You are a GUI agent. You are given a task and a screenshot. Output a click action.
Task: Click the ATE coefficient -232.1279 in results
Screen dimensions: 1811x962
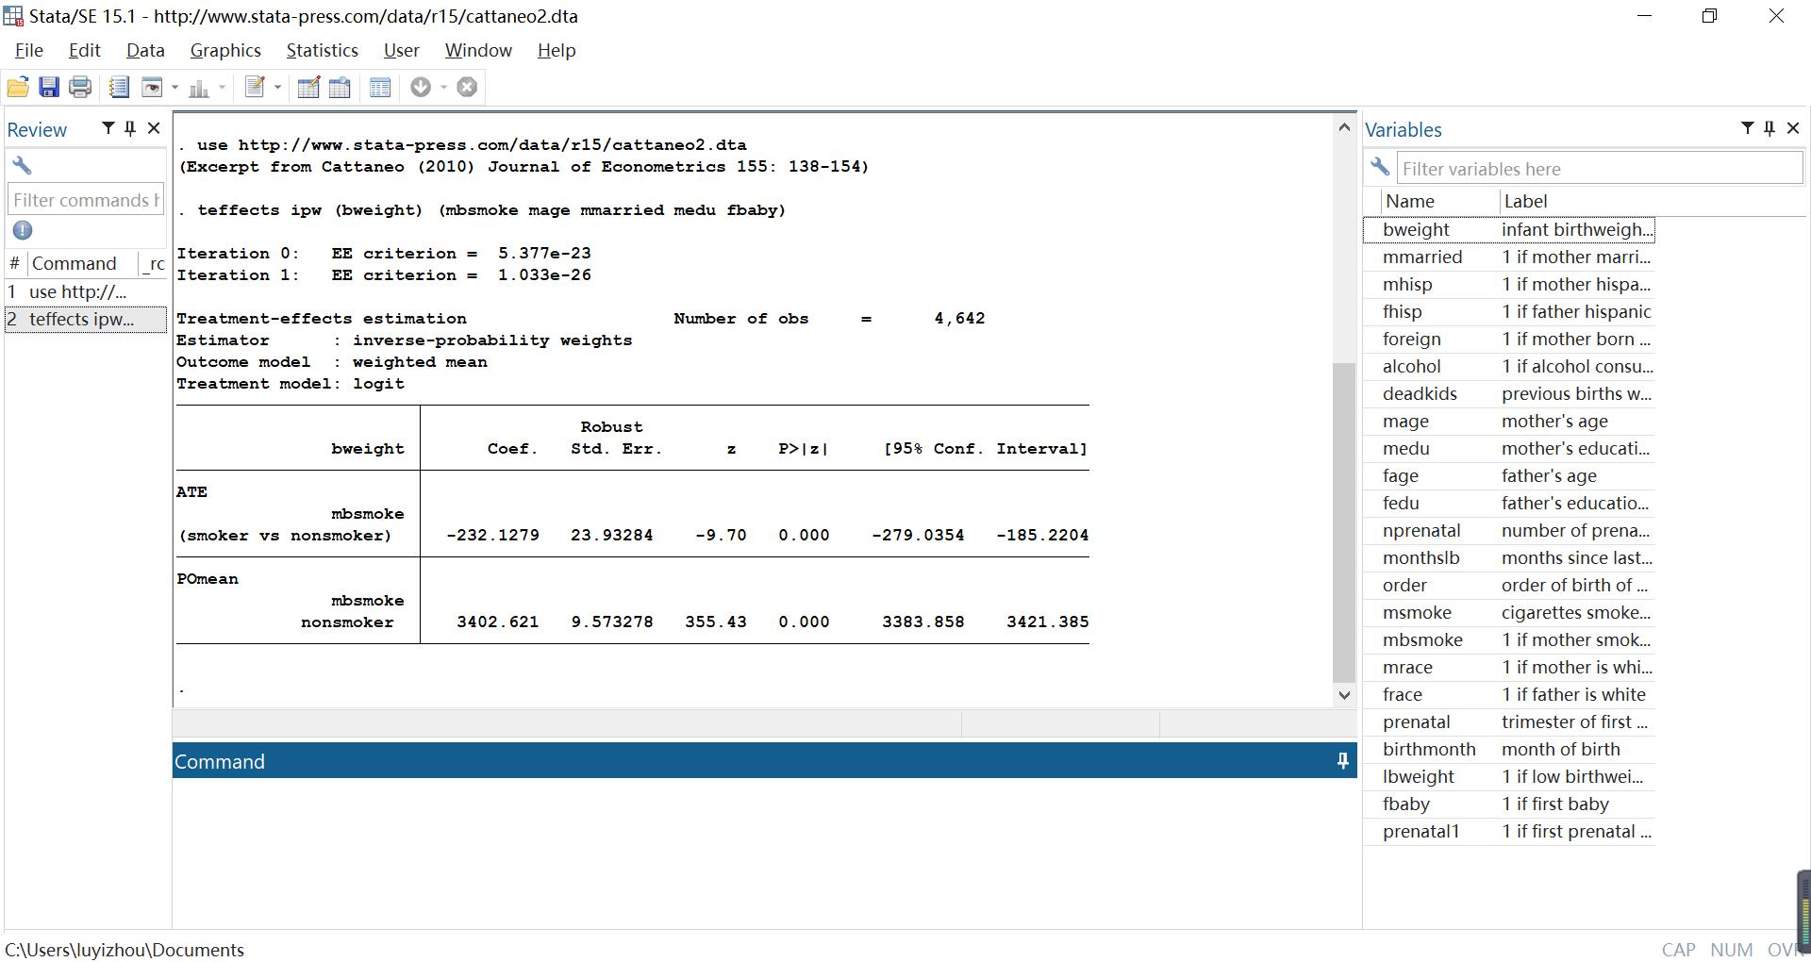[x=492, y=536]
